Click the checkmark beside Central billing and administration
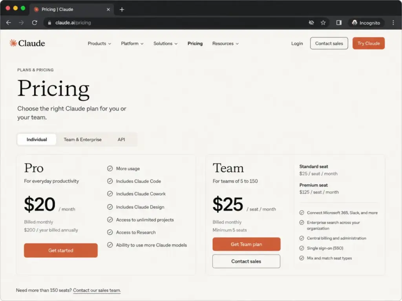This screenshot has height=301, width=402. (x=302, y=238)
